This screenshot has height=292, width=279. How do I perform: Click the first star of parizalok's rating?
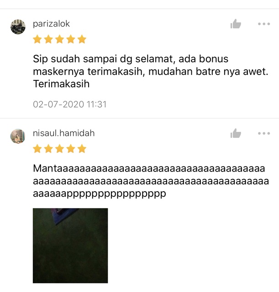pyautogui.click(x=37, y=39)
